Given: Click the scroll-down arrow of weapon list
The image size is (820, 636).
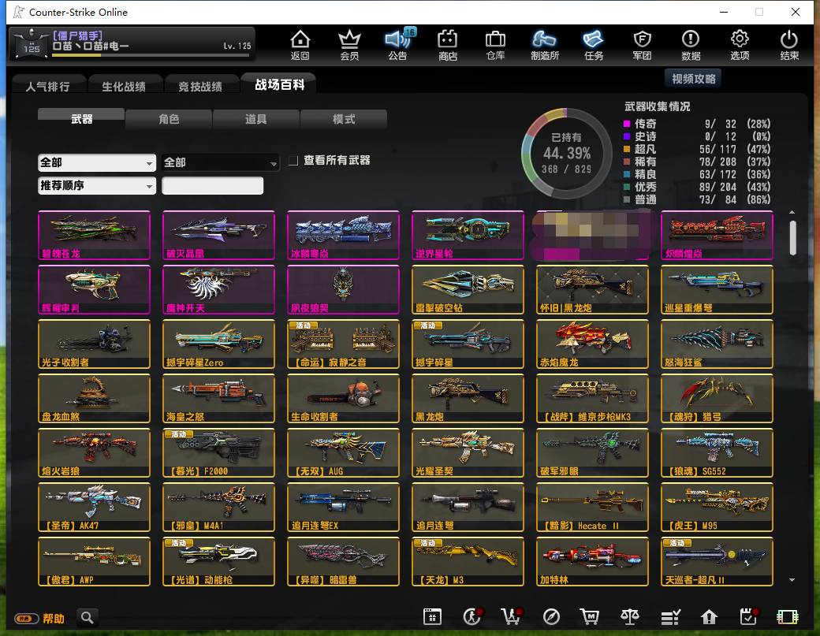Looking at the screenshot, I should (792, 580).
